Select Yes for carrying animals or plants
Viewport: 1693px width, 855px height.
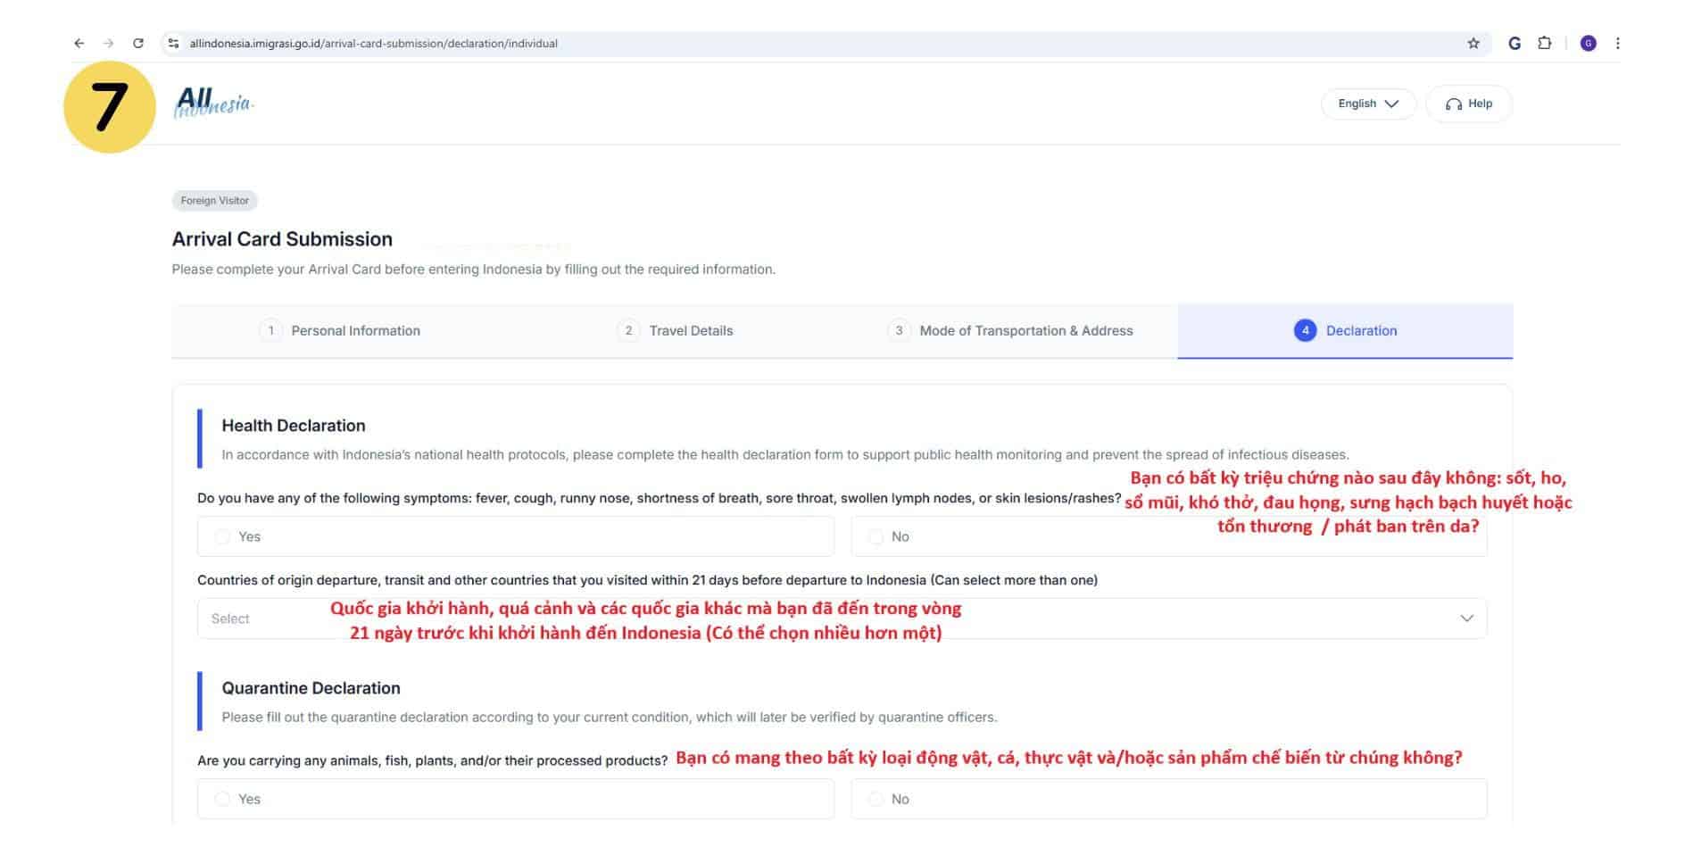[223, 799]
